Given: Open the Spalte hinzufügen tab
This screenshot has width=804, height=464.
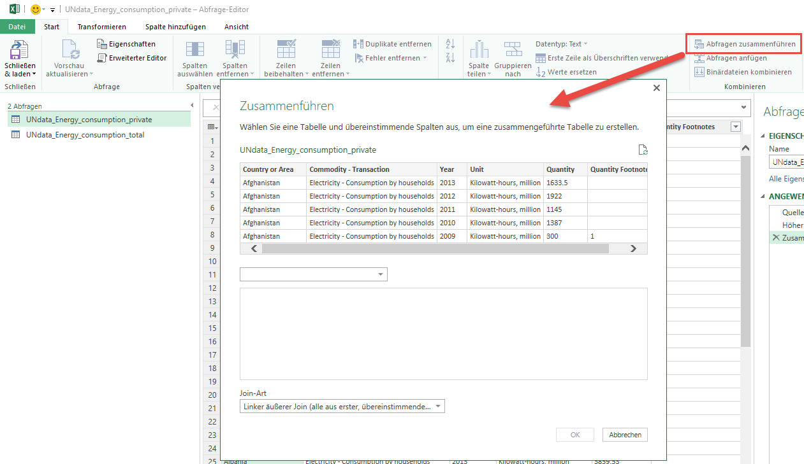Looking at the screenshot, I should [x=175, y=27].
